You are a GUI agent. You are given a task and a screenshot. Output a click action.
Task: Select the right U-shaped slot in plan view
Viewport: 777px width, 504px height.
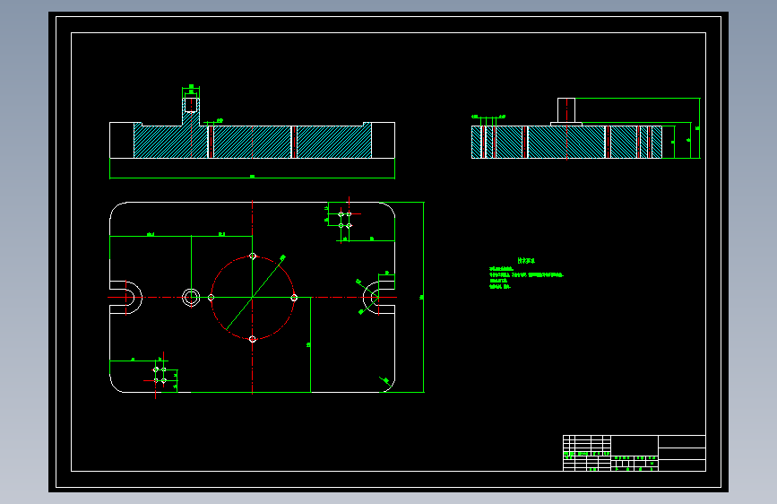[x=379, y=298]
